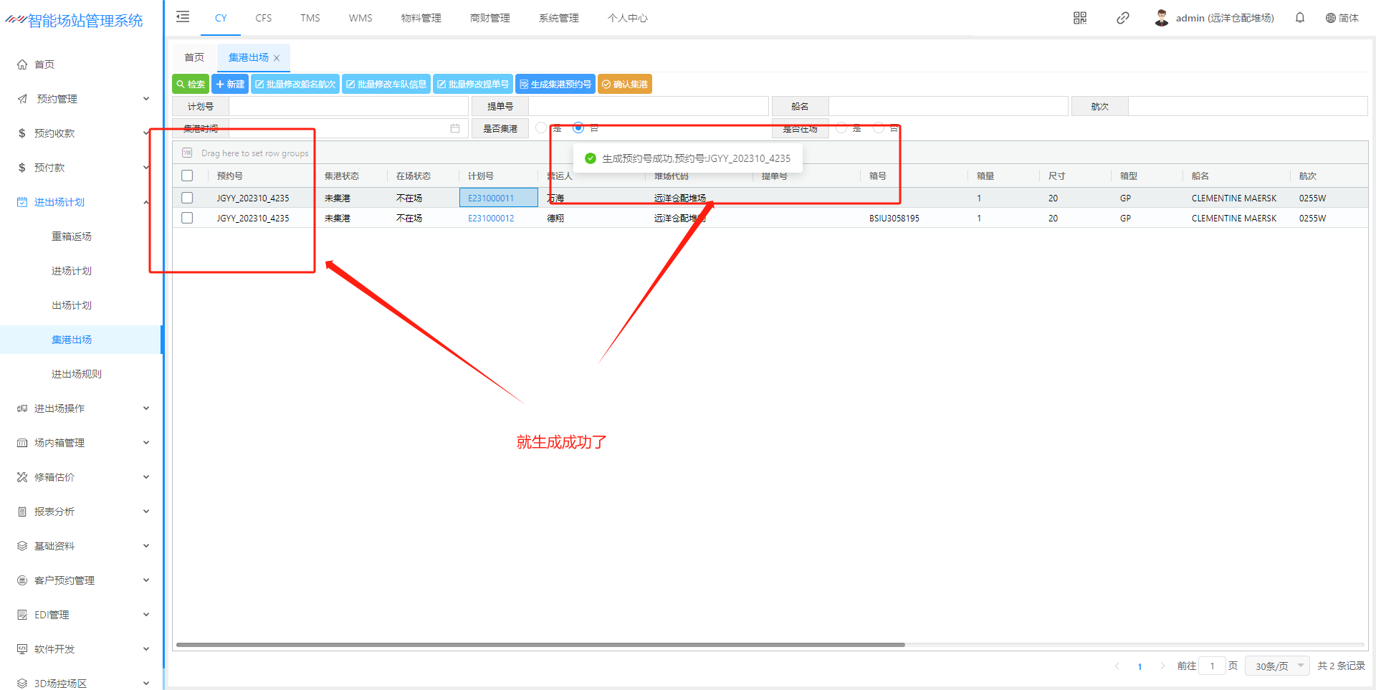Click the 首页 home icon in sidebar

pos(22,64)
